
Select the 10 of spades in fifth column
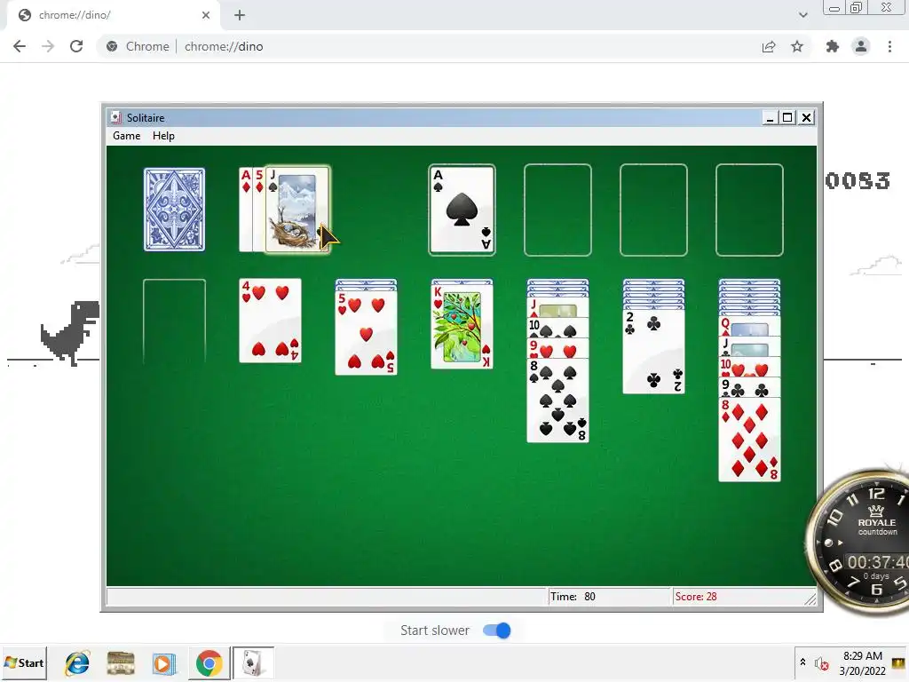click(557, 328)
